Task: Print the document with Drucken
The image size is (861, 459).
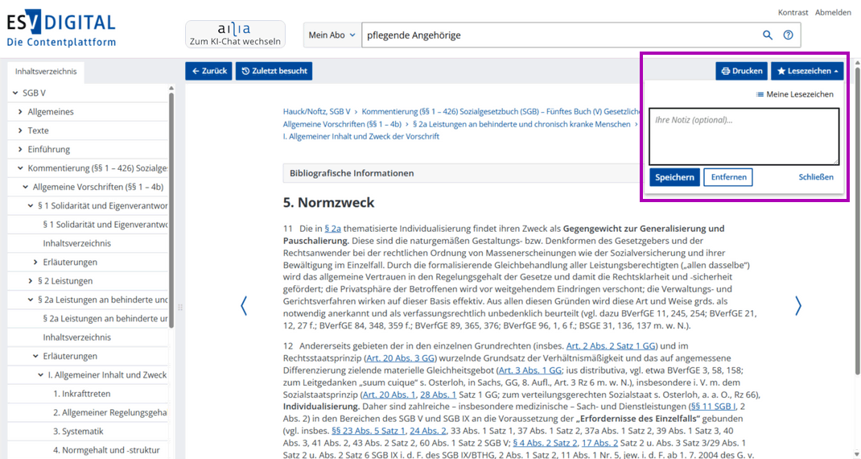Action: tap(741, 71)
